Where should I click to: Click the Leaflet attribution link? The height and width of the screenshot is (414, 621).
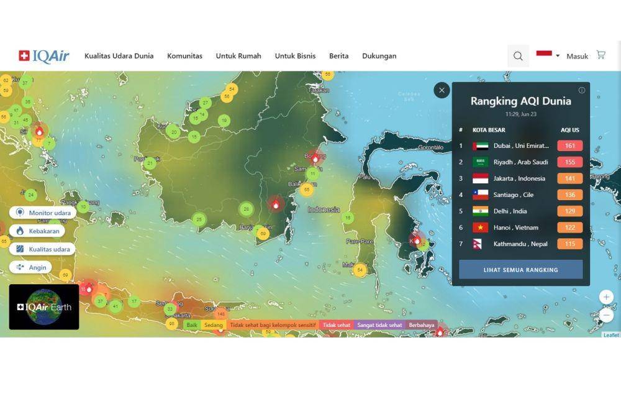[x=611, y=335]
